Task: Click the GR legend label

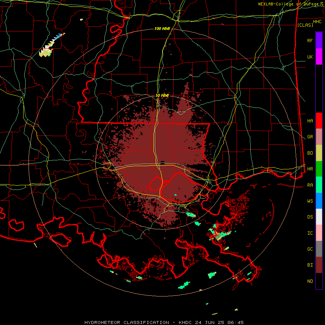Action: [310, 137]
